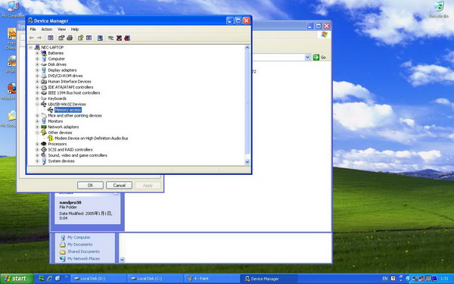The width and height of the screenshot is (454, 284).
Task: Collapse the Other devices category
Action: click(x=37, y=133)
